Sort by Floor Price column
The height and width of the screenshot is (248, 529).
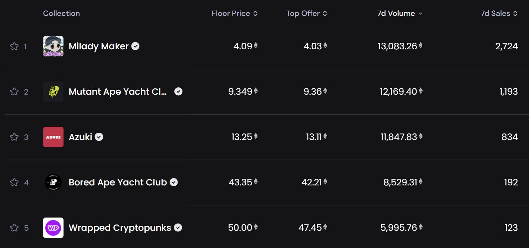click(235, 14)
